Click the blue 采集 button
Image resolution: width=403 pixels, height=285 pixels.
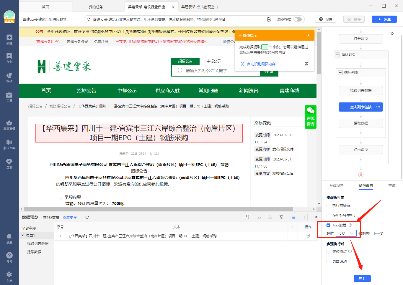point(384,19)
